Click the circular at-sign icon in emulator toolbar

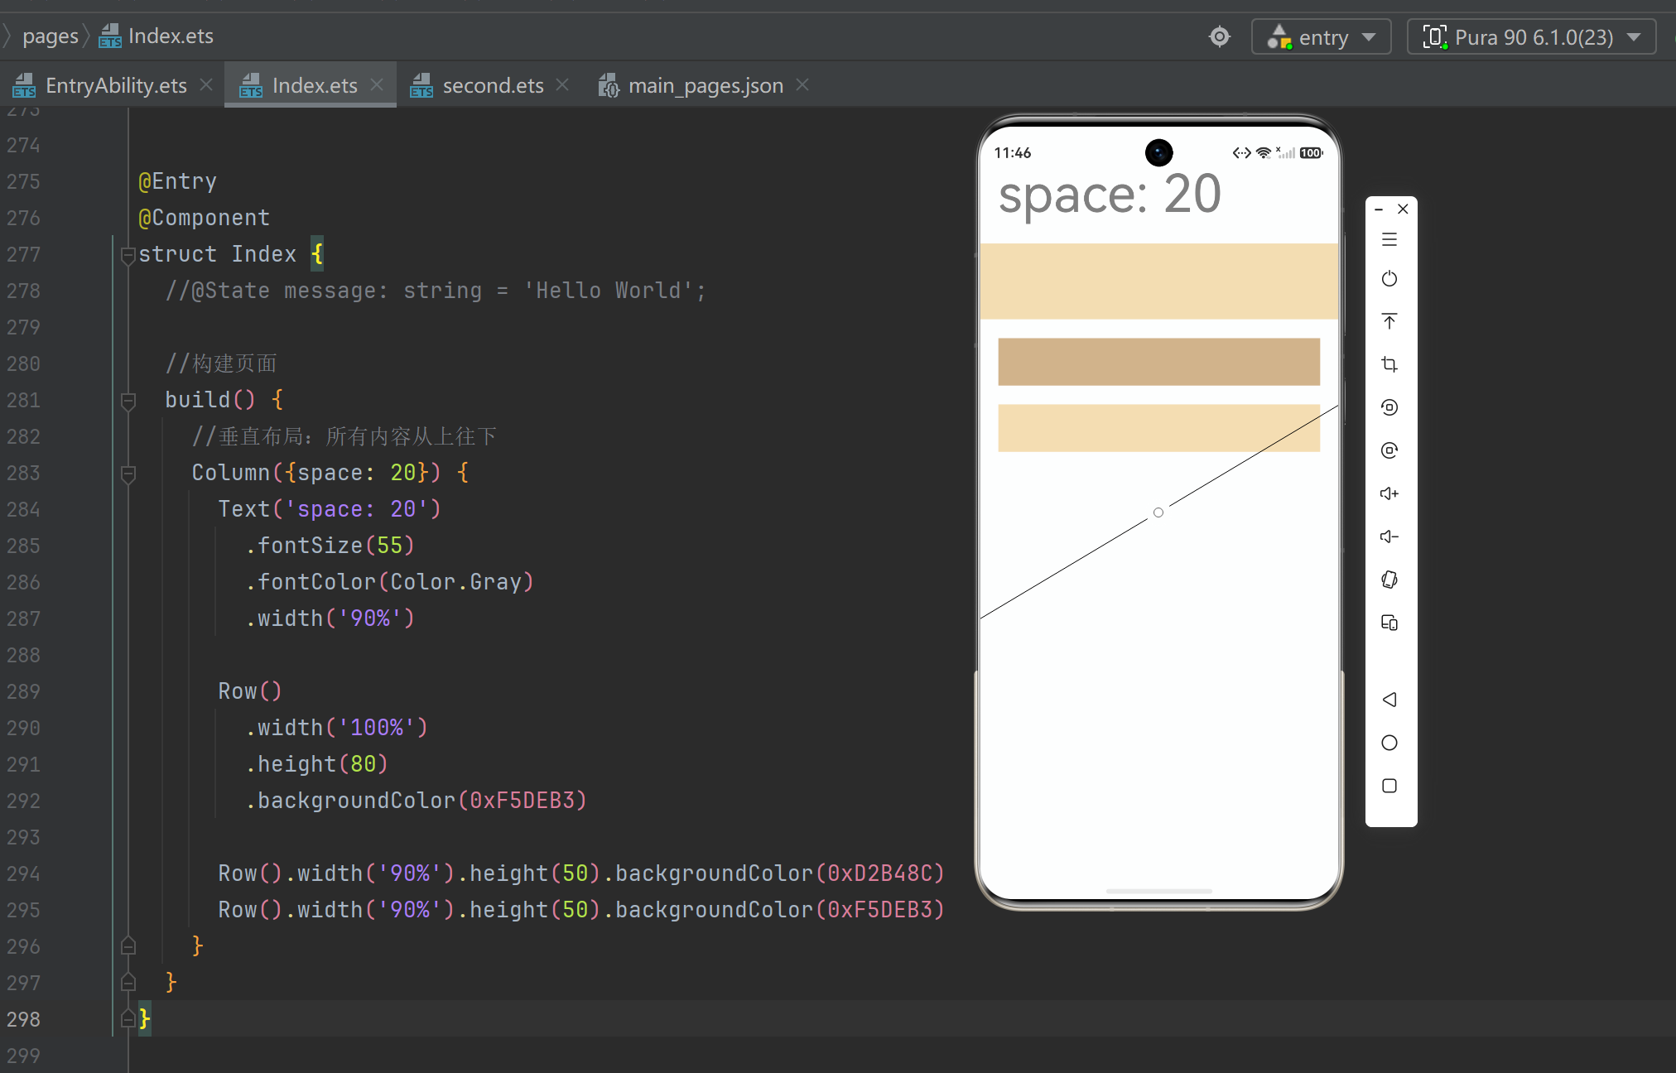(1389, 450)
